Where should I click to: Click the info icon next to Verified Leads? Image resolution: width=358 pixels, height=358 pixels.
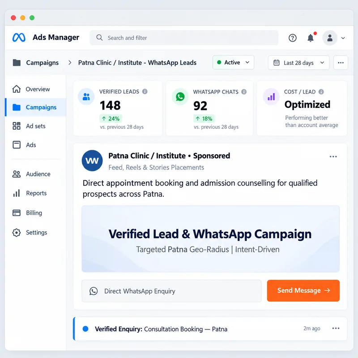[145, 92]
